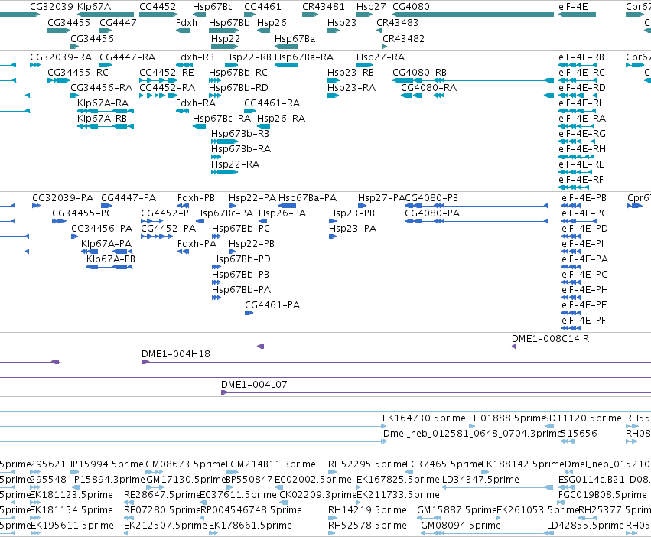Select protein CG4461-PA
651x537 pixels.
[x=272, y=305]
